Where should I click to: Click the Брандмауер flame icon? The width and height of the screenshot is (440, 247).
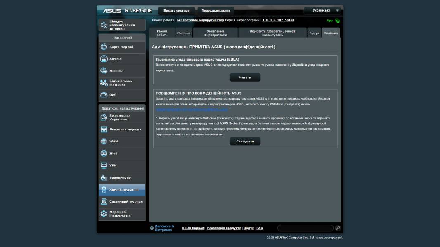[104, 177]
